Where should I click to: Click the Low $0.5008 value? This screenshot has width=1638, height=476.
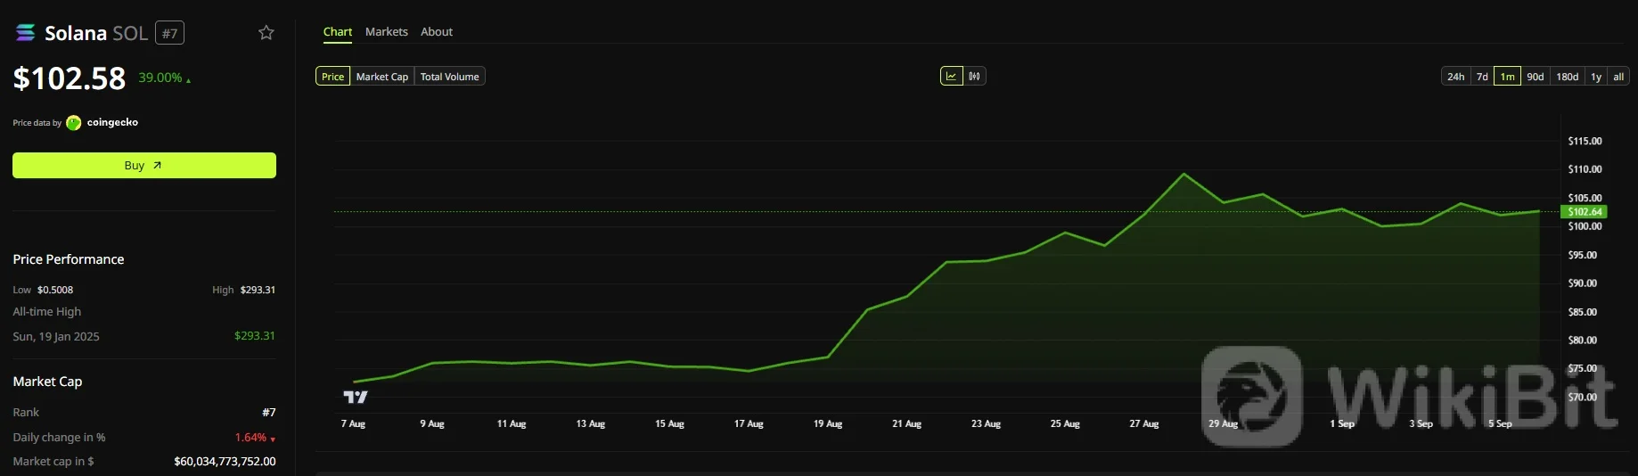(x=55, y=291)
